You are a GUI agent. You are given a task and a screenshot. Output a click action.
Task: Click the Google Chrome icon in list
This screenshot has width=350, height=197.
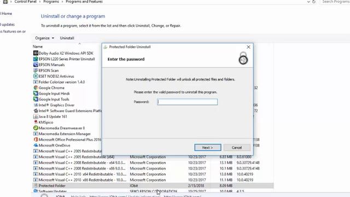[36, 88]
